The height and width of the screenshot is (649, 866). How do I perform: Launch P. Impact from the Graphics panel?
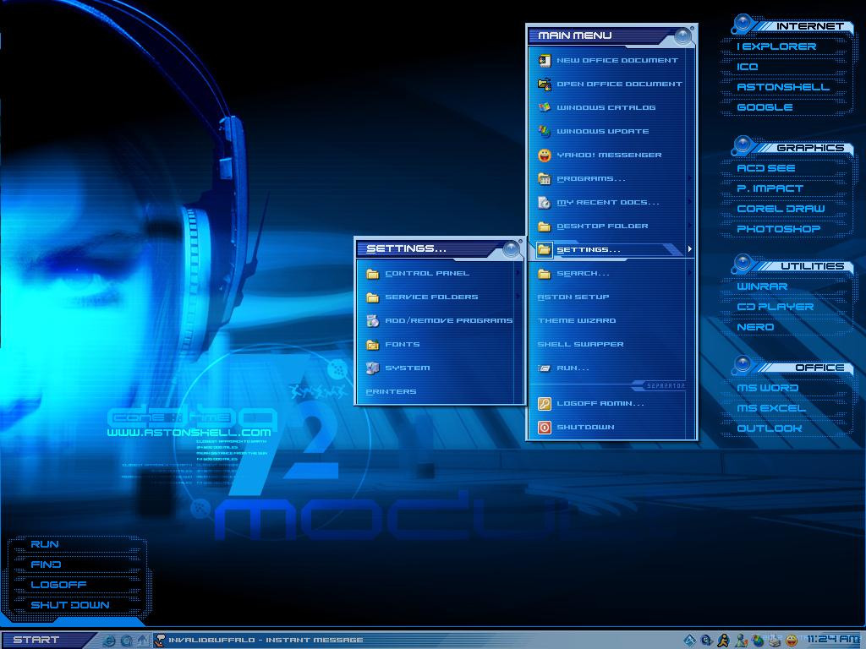770,188
